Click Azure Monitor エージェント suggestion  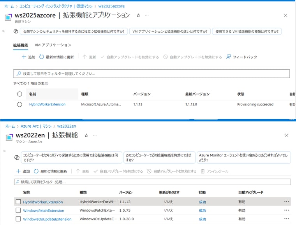tap(244, 158)
